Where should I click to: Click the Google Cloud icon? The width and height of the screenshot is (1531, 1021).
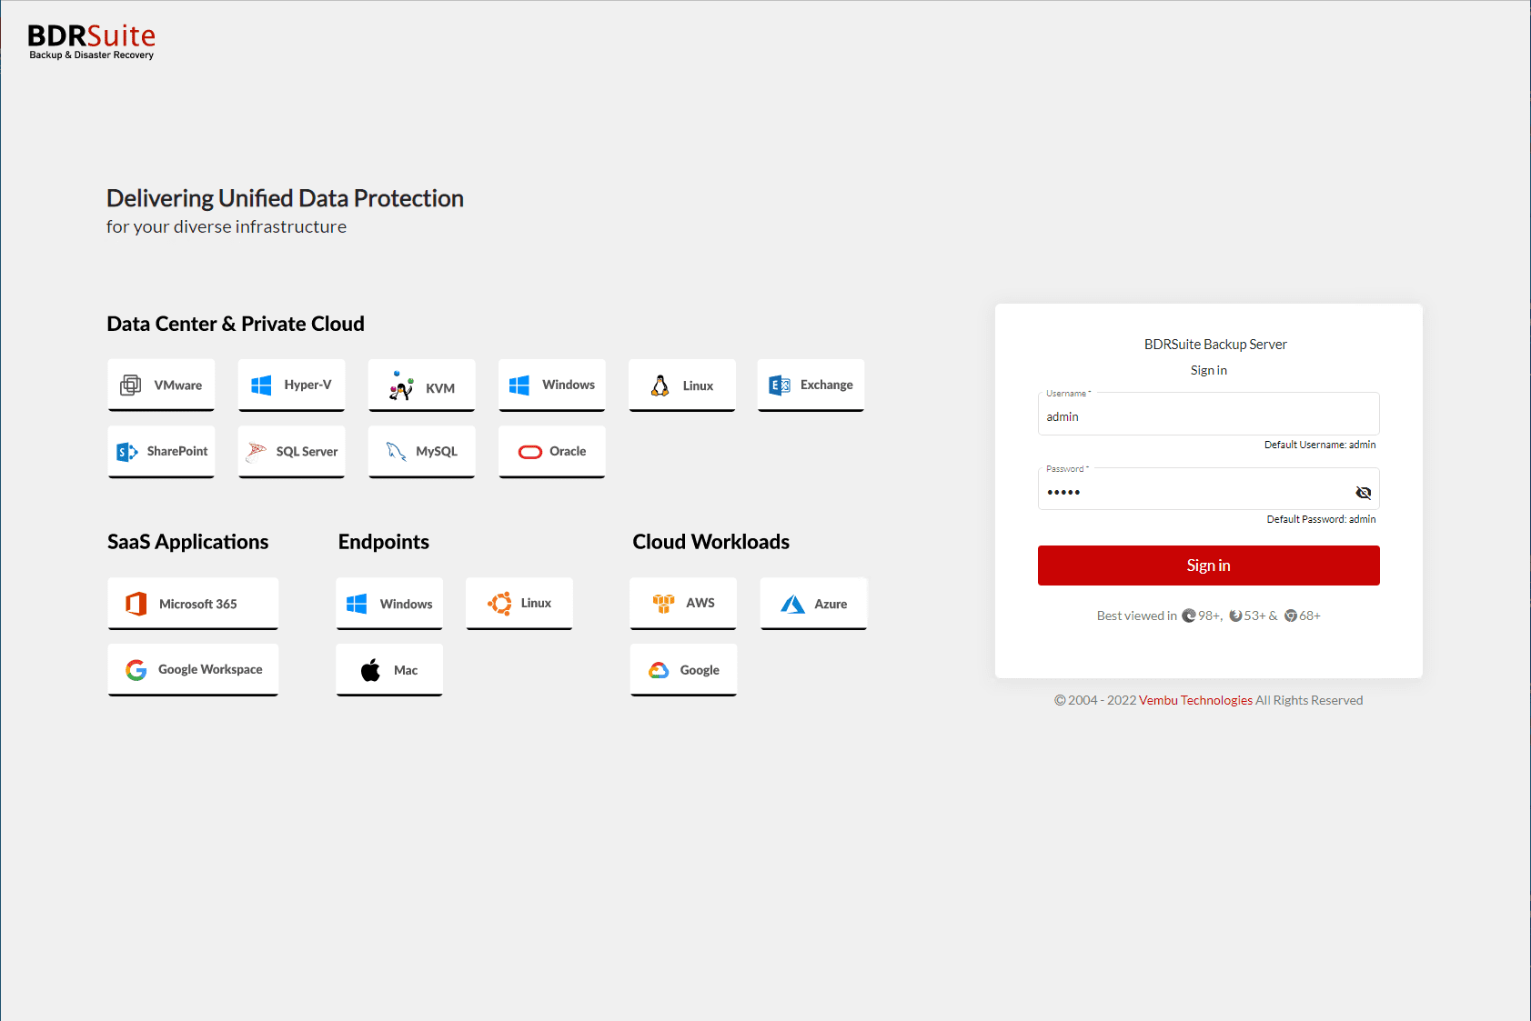[659, 670]
